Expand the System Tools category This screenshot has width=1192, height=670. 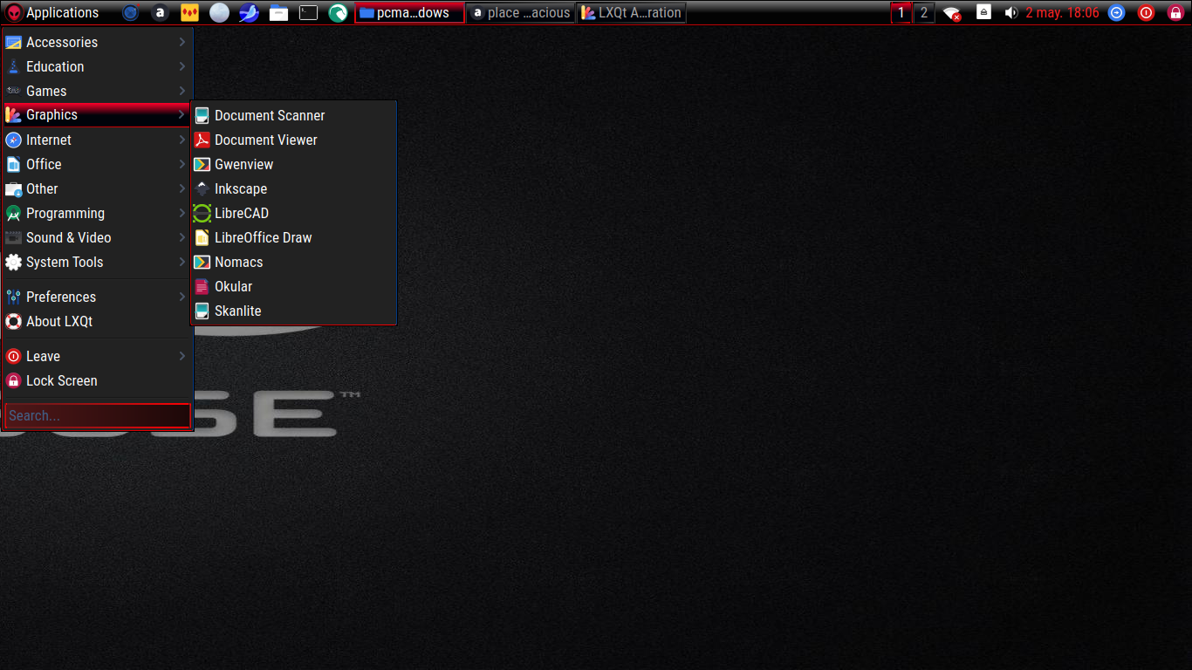[97, 262]
